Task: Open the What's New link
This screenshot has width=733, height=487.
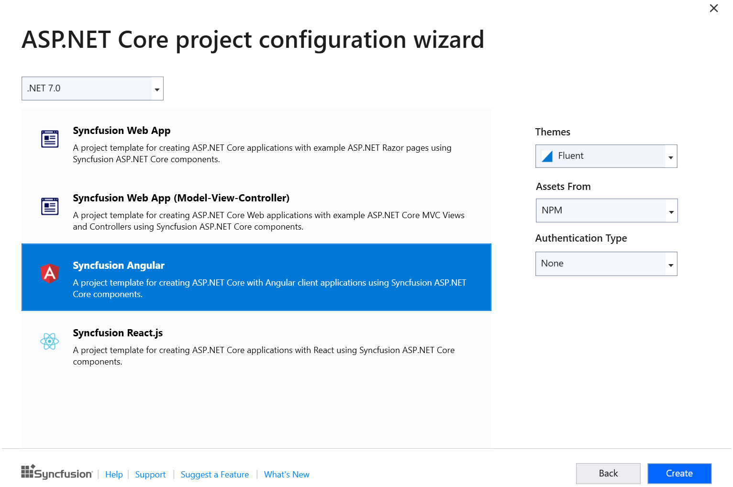Action: click(287, 475)
